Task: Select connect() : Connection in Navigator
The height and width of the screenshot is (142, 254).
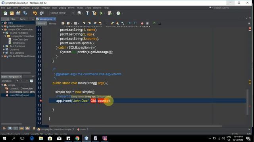Action: (21, 88)
